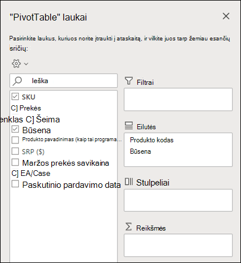Click the empty Filtrai drop area
Viewport: 241px width, 263px height.
coord(178,100)
